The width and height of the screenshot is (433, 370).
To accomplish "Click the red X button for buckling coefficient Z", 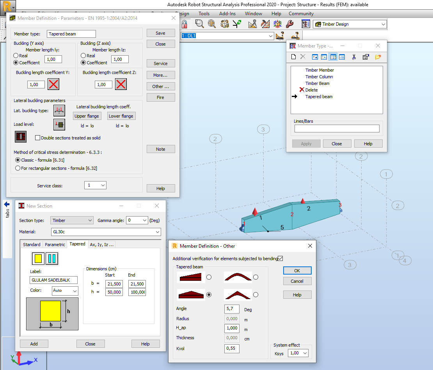I will tap(121, 84).
